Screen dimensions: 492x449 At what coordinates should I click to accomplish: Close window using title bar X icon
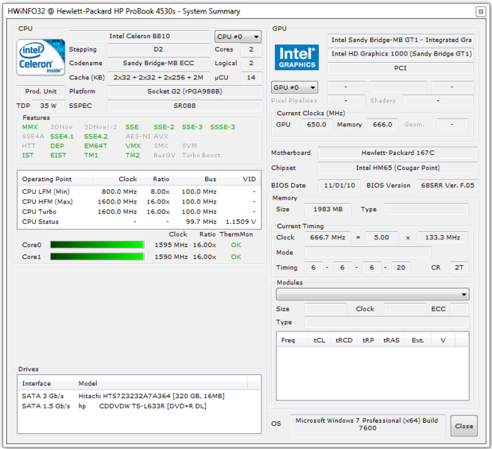coord(480,12)
